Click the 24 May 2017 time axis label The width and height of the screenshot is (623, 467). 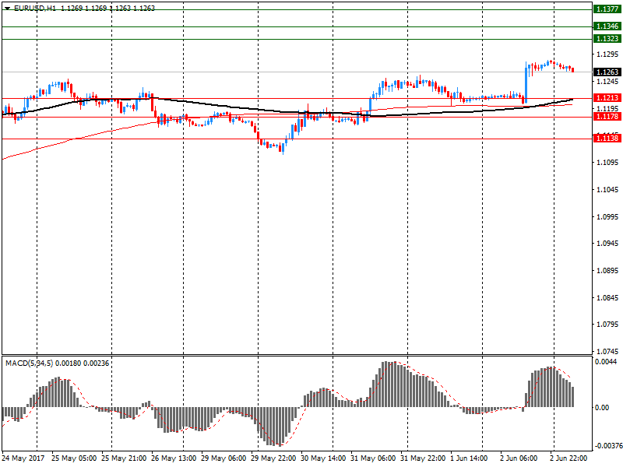[x=23, y=458]
